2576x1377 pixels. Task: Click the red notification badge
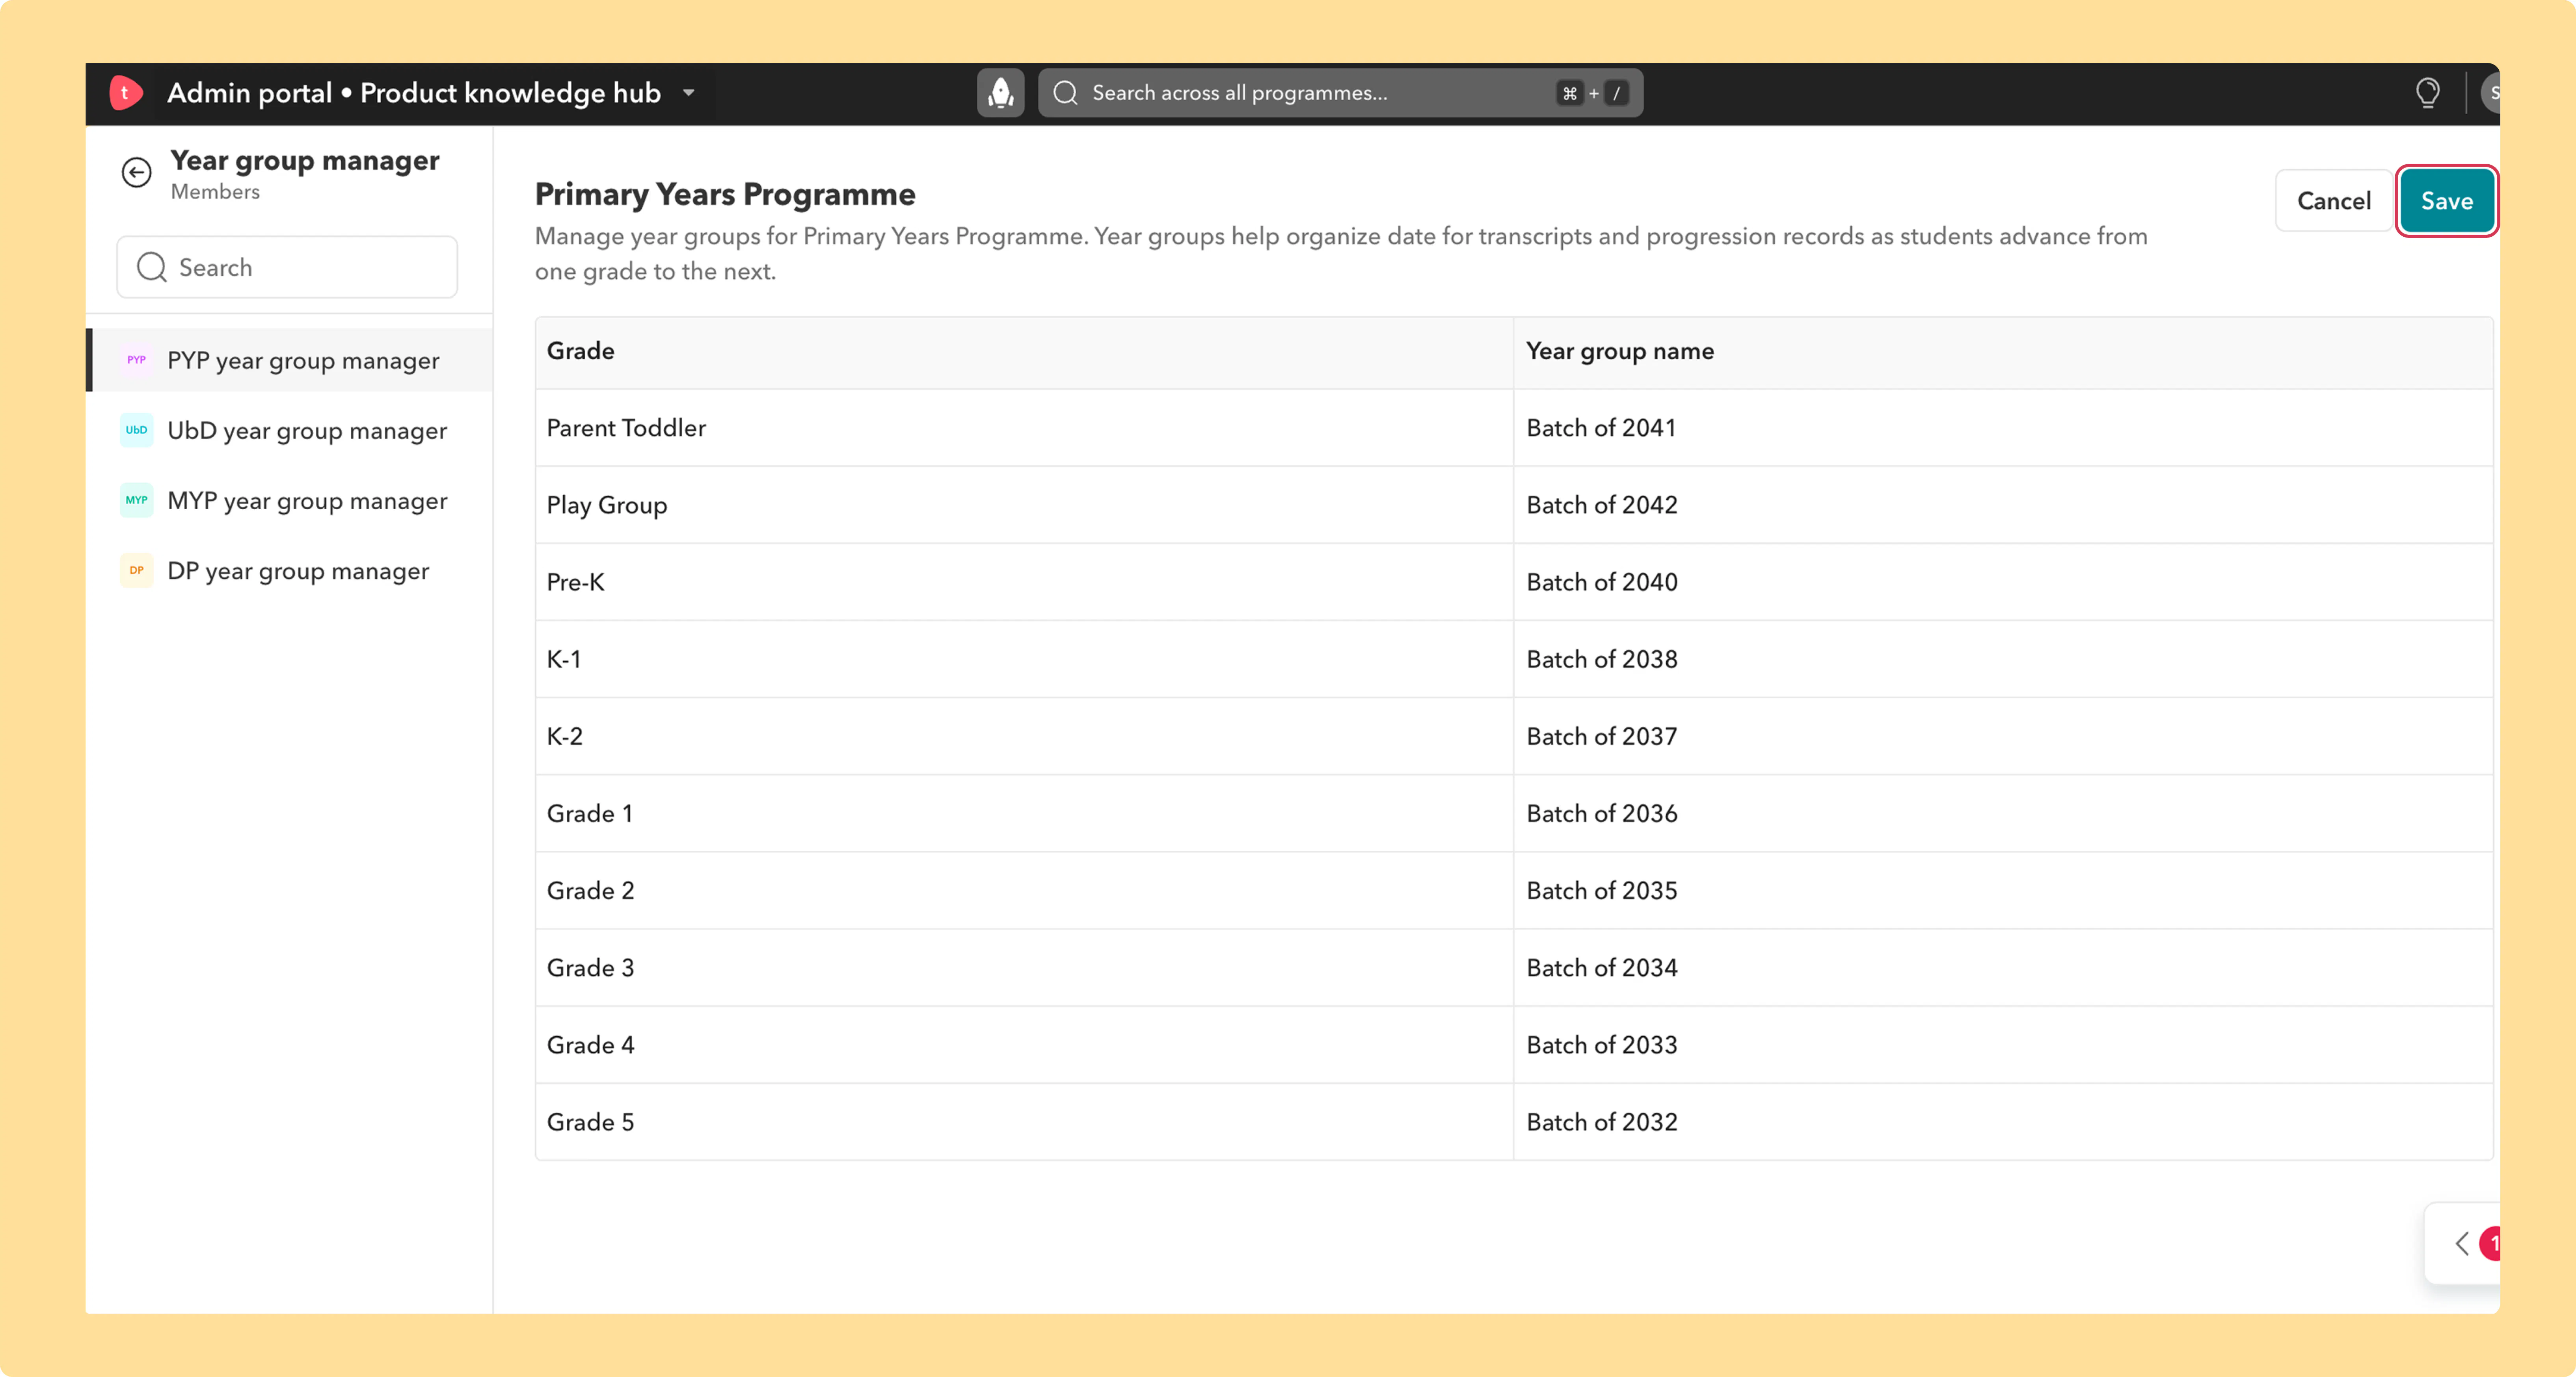pos(2490,1244)
